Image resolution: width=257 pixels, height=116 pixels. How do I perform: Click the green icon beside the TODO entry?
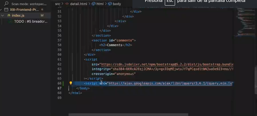pos(10,21)
